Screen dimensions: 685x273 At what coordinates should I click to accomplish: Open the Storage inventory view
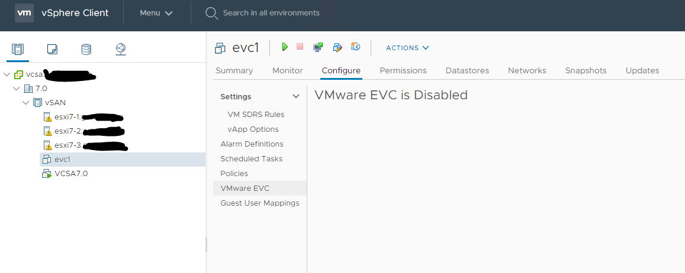pyautogui.click(x=86, y=50)
